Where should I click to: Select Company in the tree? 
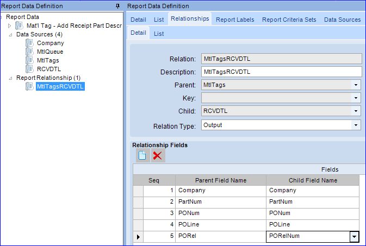tap(50, 43)
